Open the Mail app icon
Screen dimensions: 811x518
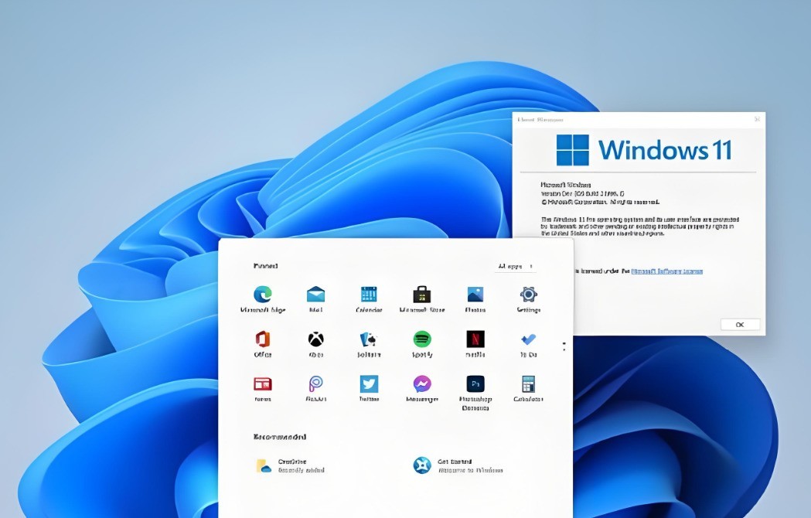pyautogui.click(x=315, y=295)
